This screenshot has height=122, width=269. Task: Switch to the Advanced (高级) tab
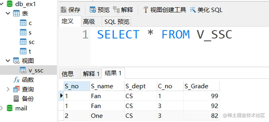(x=89, y=22)
